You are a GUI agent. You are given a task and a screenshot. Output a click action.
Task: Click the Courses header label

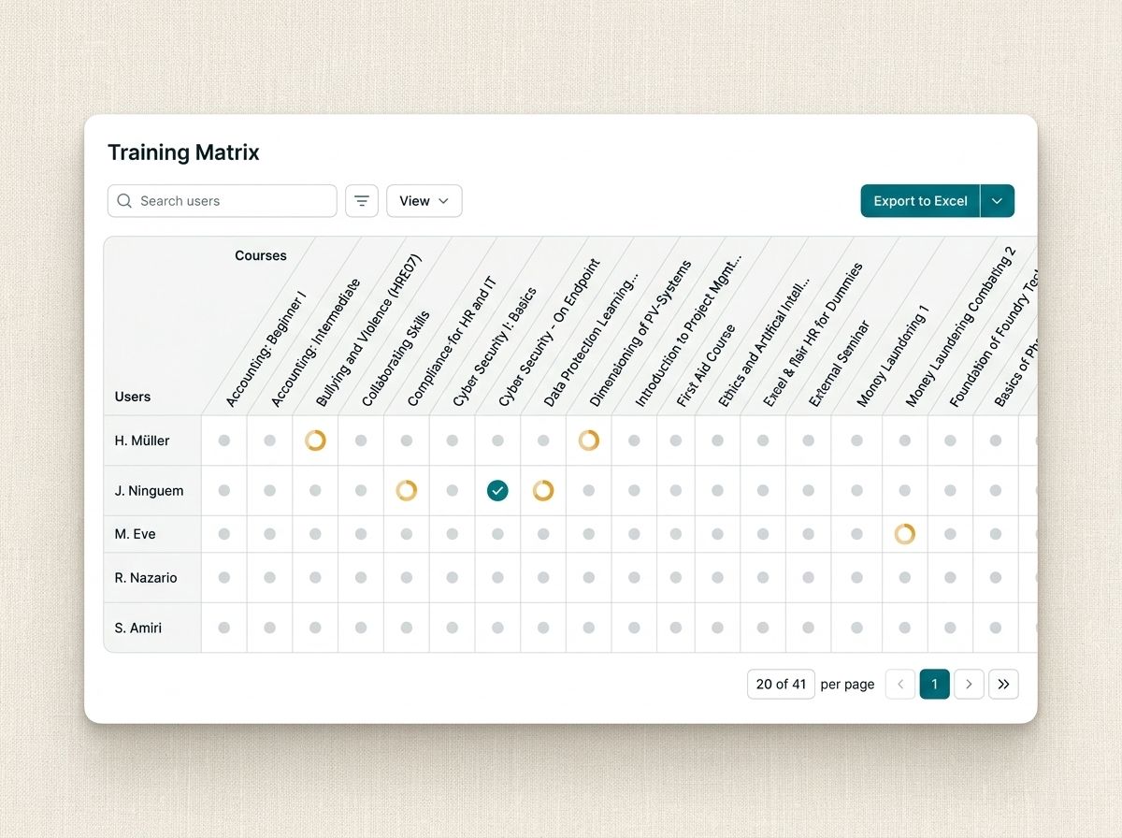click(261, 255)
